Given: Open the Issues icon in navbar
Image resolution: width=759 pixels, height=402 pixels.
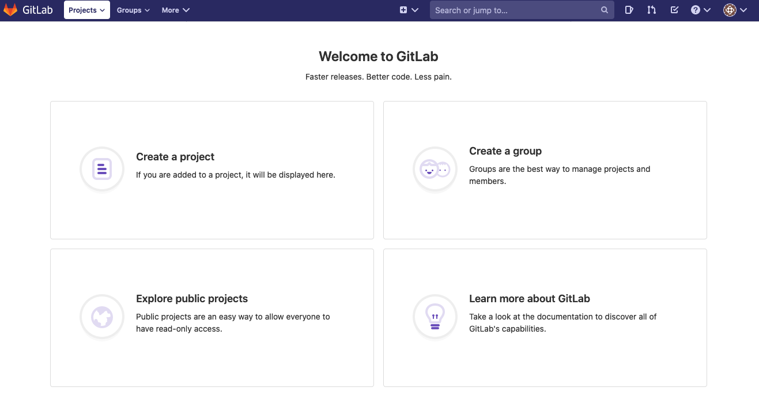Looking at the screenshot, I should pos(629,10).
